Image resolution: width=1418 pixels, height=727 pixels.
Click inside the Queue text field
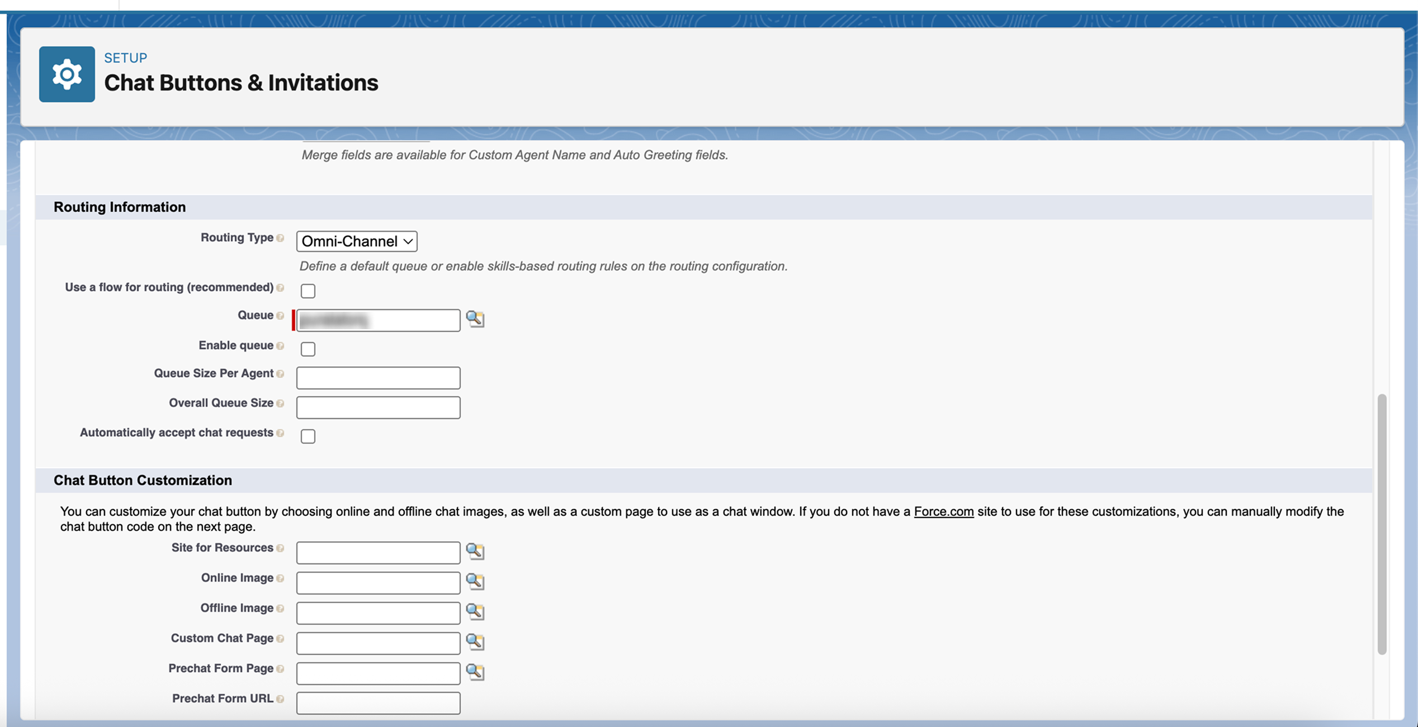(414, 320)
